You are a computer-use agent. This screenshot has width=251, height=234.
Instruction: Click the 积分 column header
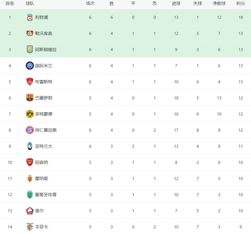tap(241, 3)
